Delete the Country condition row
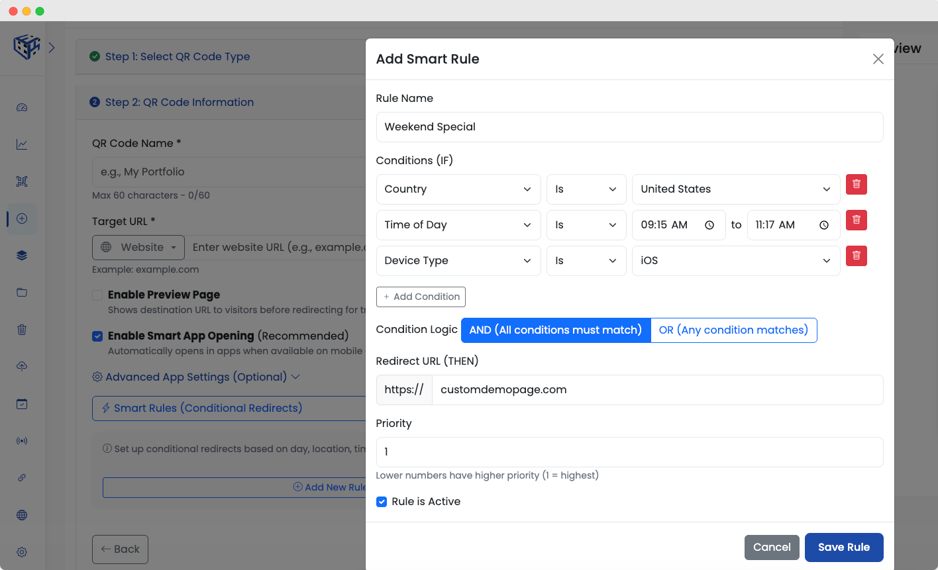Image resolution: width=938 pixels, height=570 pixels. click(x=856, y=184)
